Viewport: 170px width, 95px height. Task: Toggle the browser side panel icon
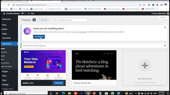(x=161, y=5)
